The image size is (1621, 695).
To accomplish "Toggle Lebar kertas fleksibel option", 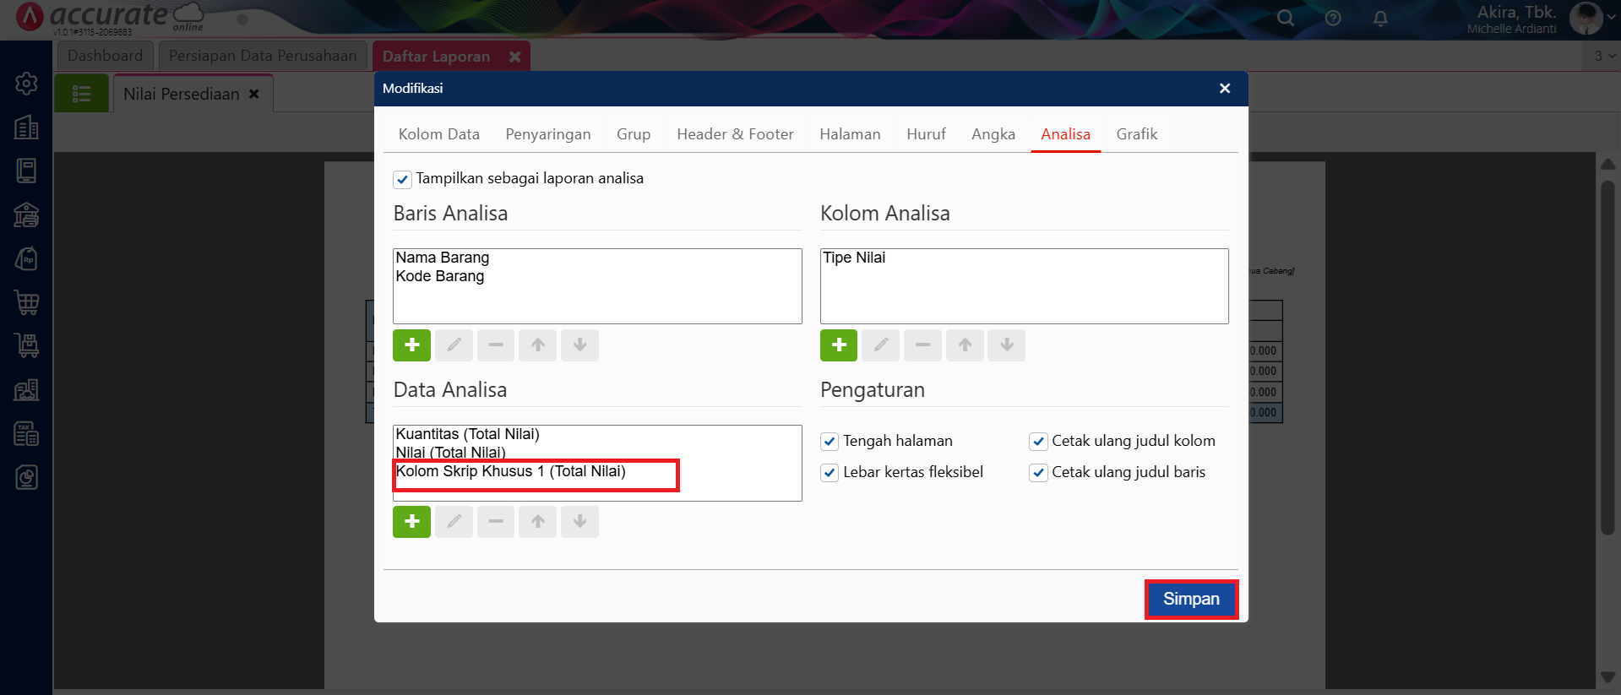I will (830, 473).
